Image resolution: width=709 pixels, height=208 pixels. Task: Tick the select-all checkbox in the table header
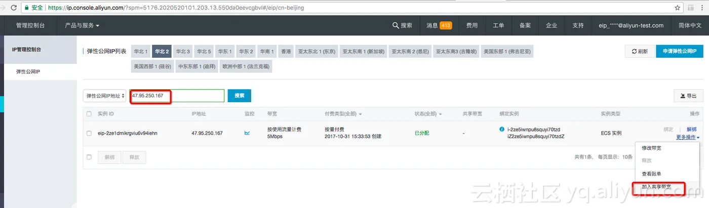click(x=89, y=114)
